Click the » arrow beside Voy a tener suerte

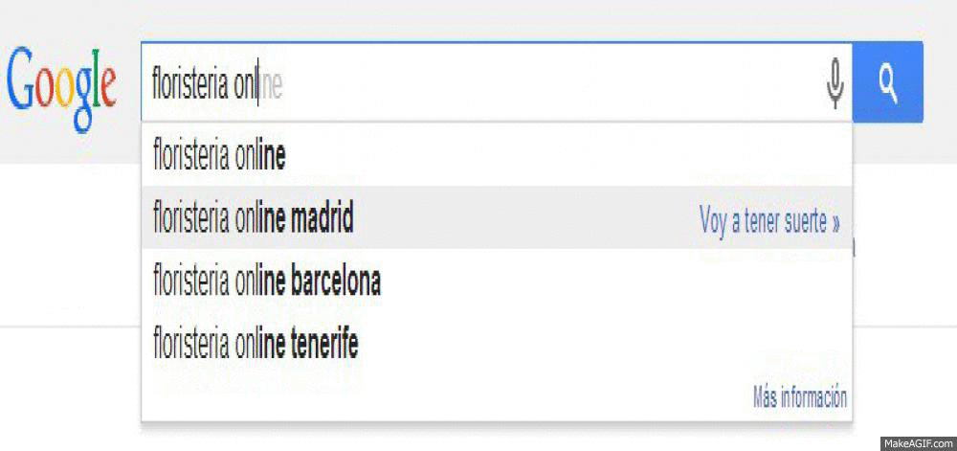(835, 223)
